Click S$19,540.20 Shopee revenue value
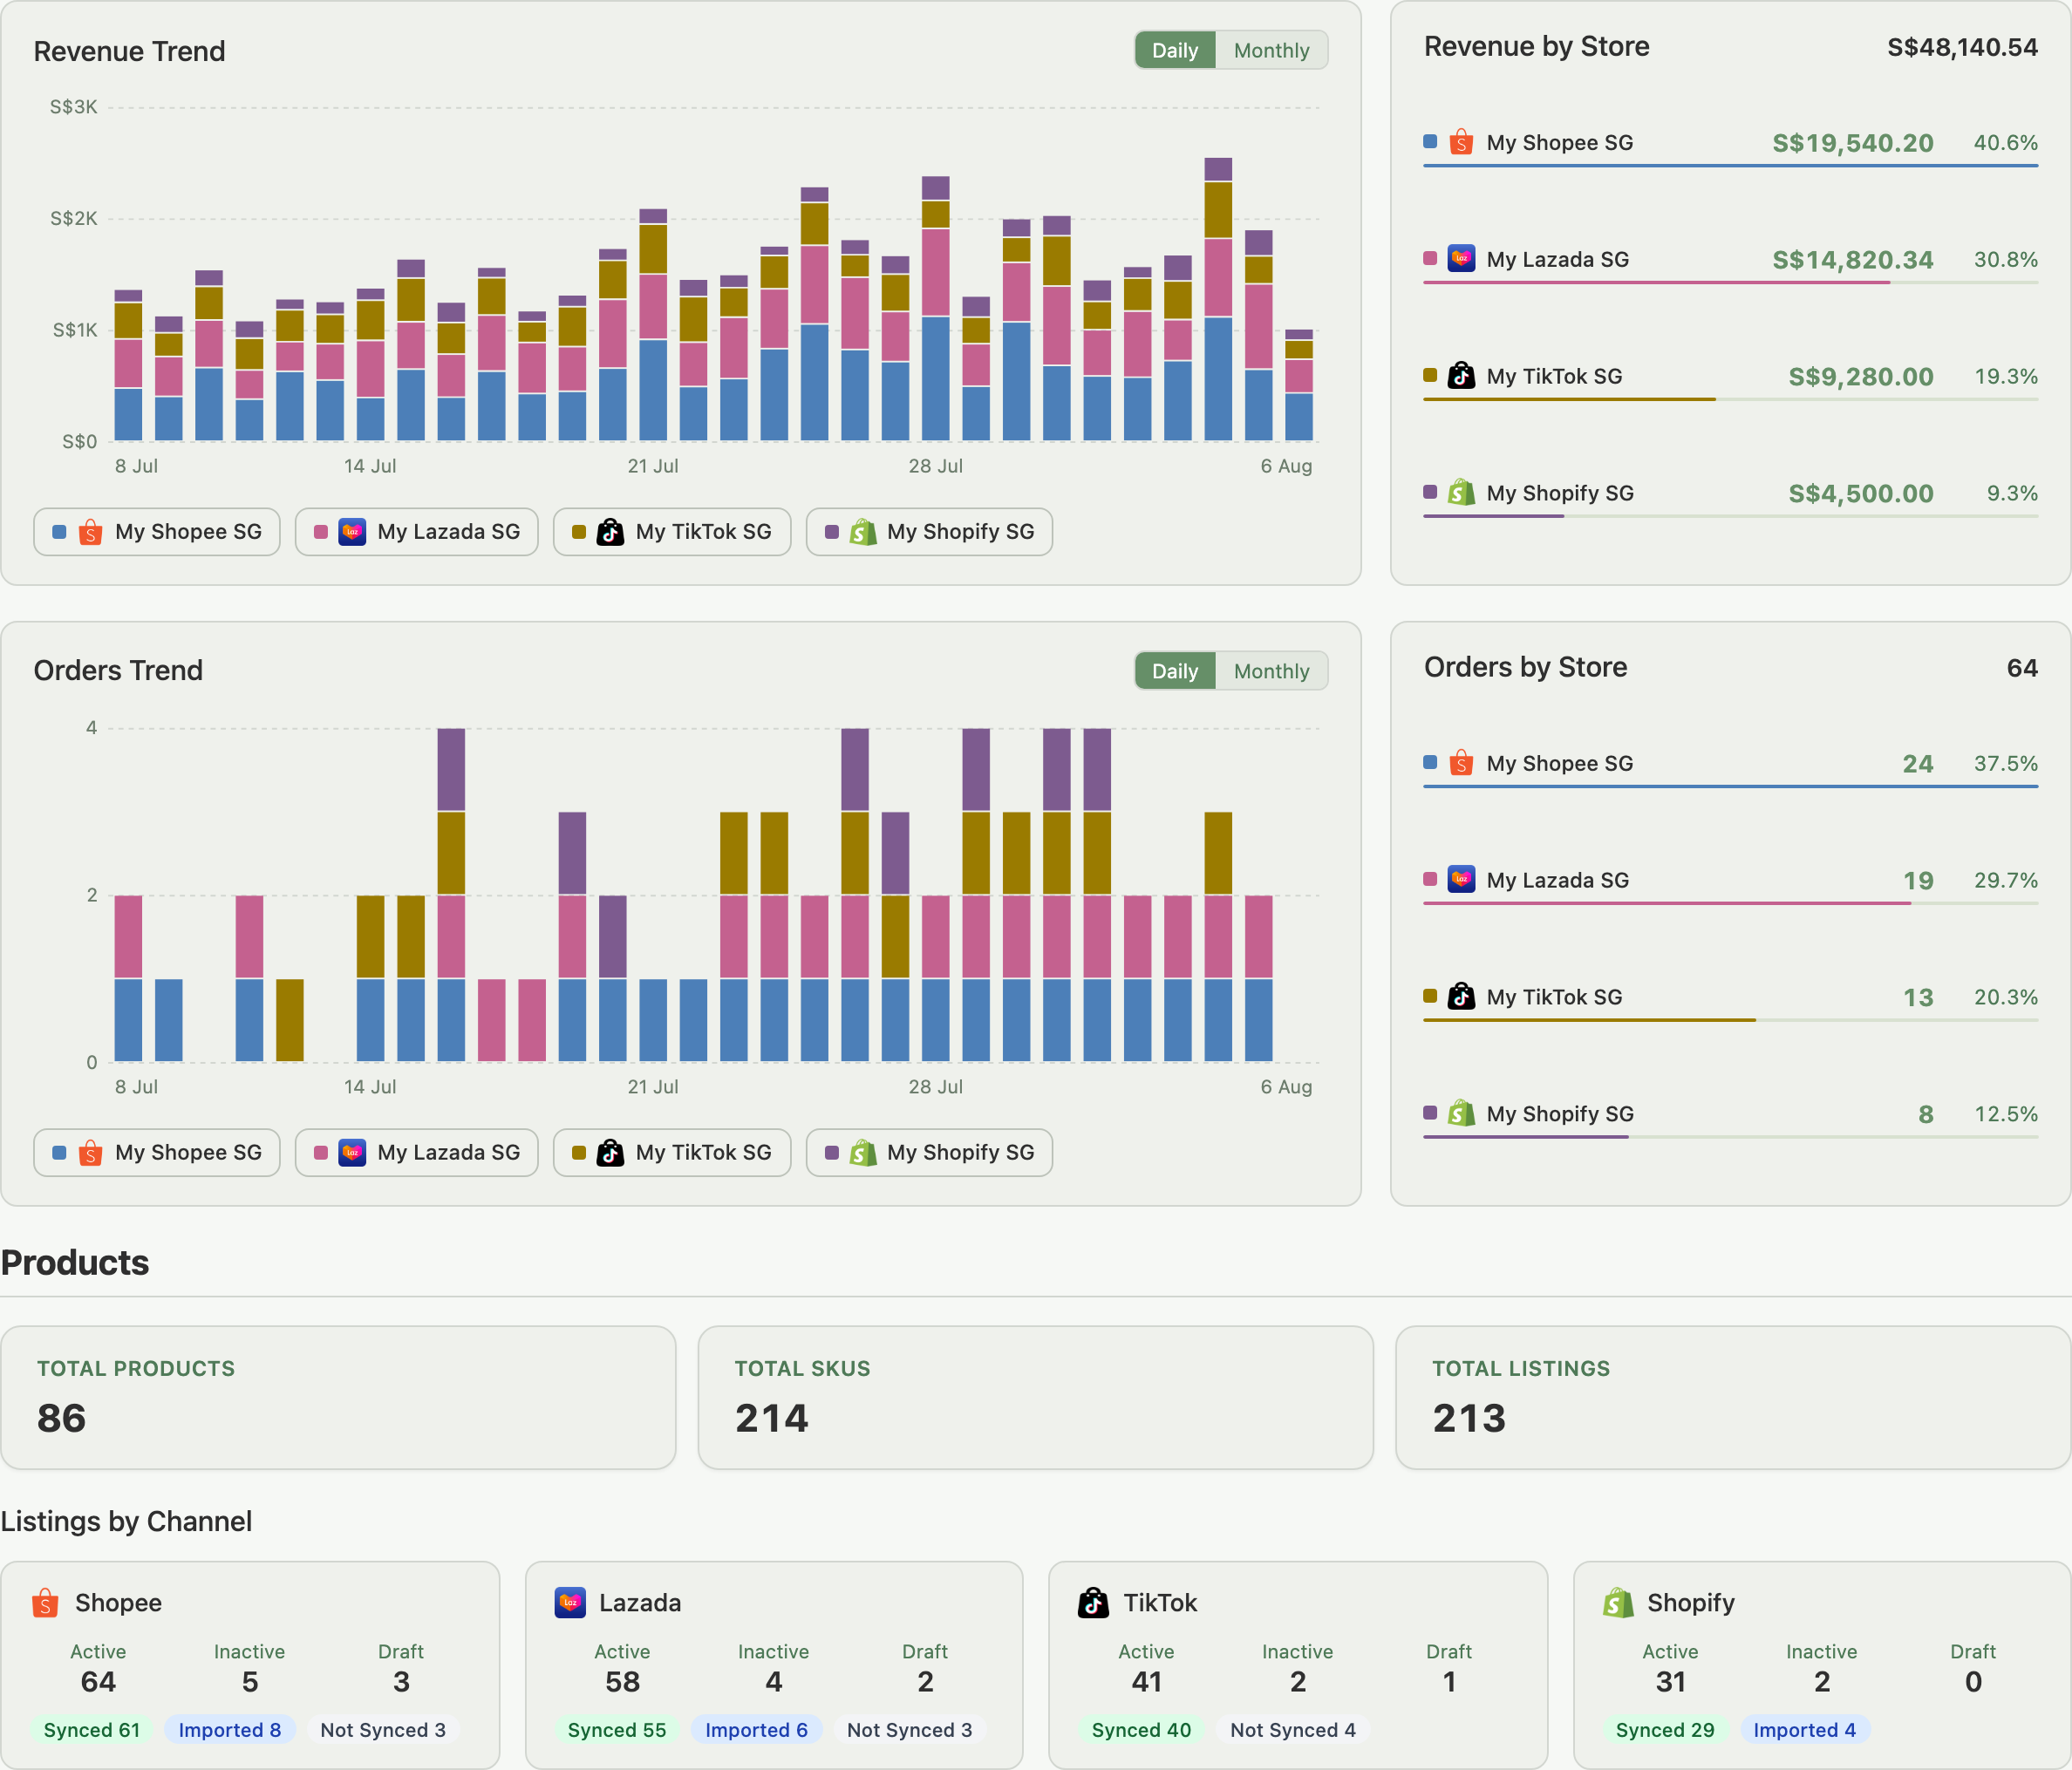 [x=1853, y=143]
